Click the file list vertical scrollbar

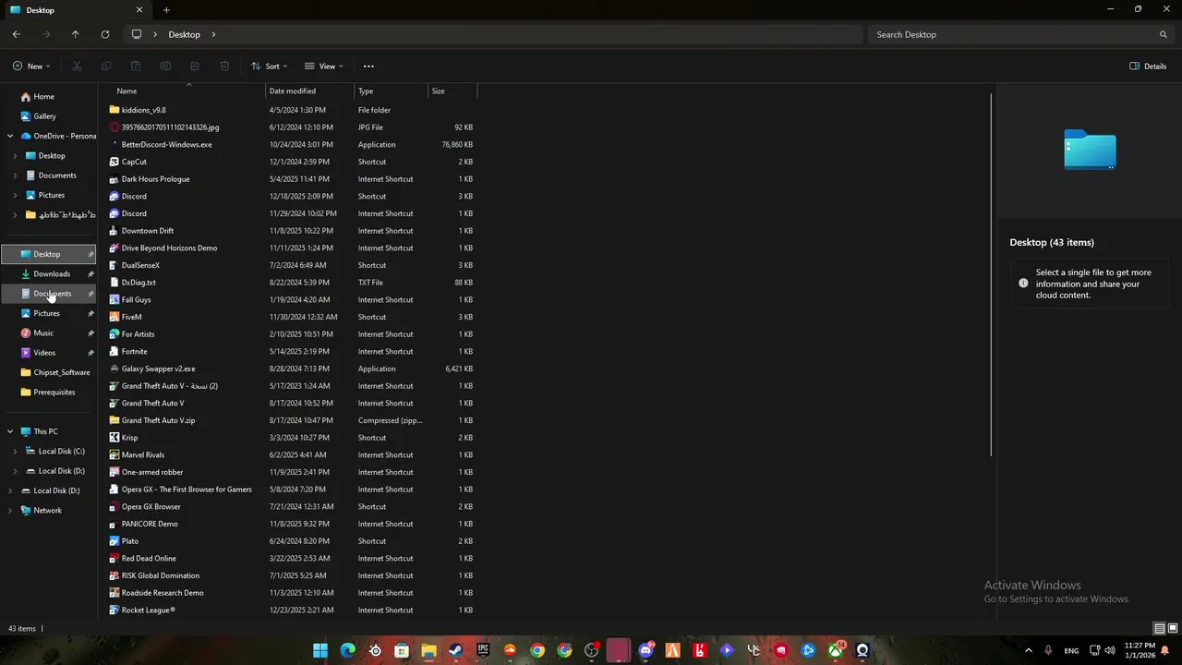pos(992,273)
